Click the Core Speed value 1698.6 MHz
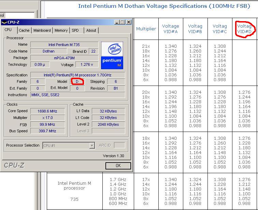This screenshot has width=258, height=210. pos(47,111)
